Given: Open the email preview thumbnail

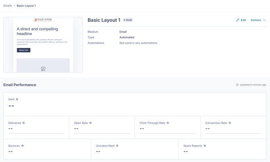Looking at the screenshot, I should pyautogui.click(x=43, y=44).
